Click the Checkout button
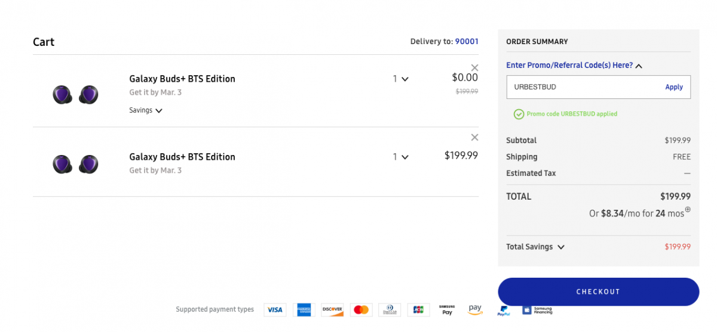 point(598,291)
